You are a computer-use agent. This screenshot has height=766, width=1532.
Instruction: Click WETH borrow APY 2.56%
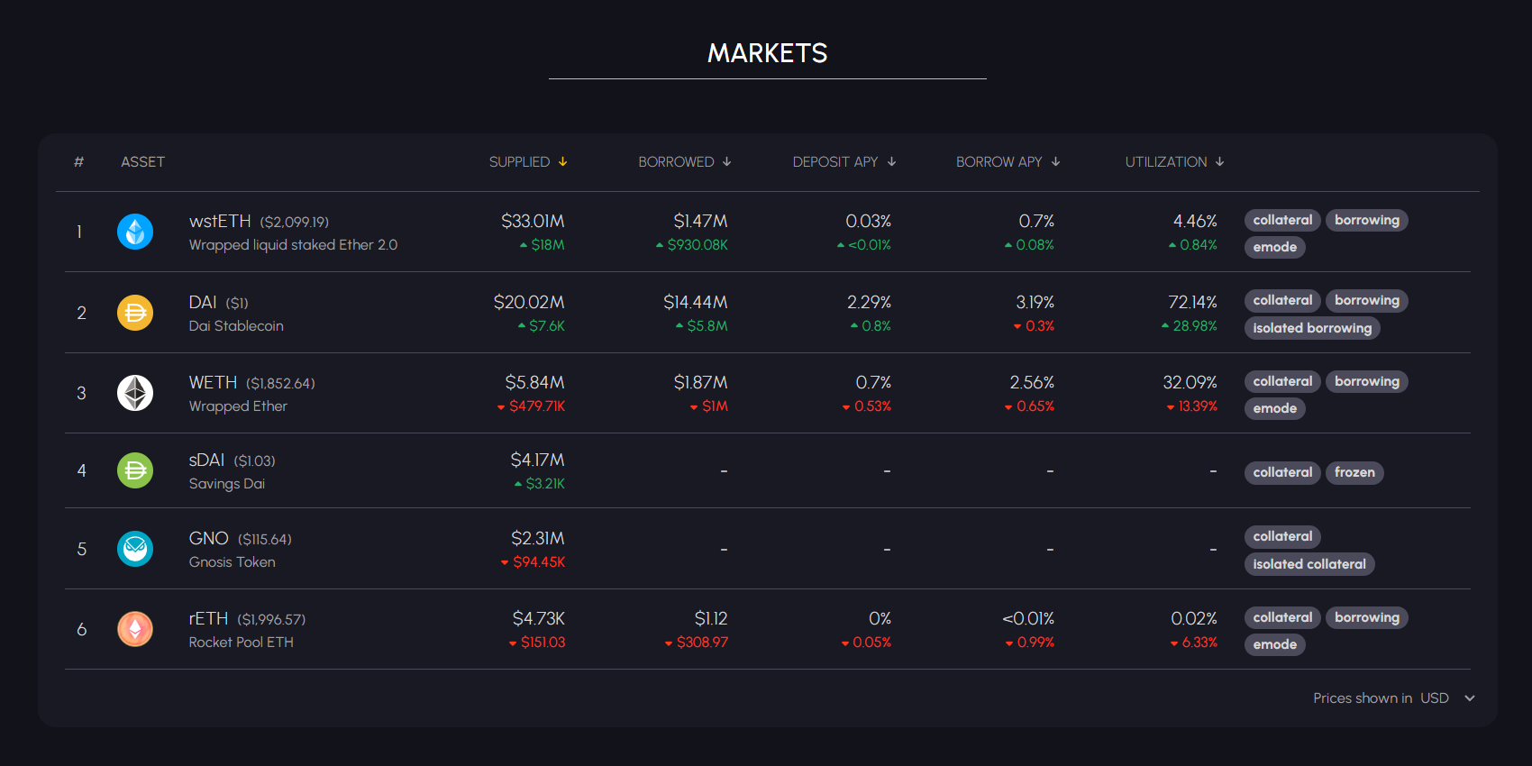[x=1033, y=382]
